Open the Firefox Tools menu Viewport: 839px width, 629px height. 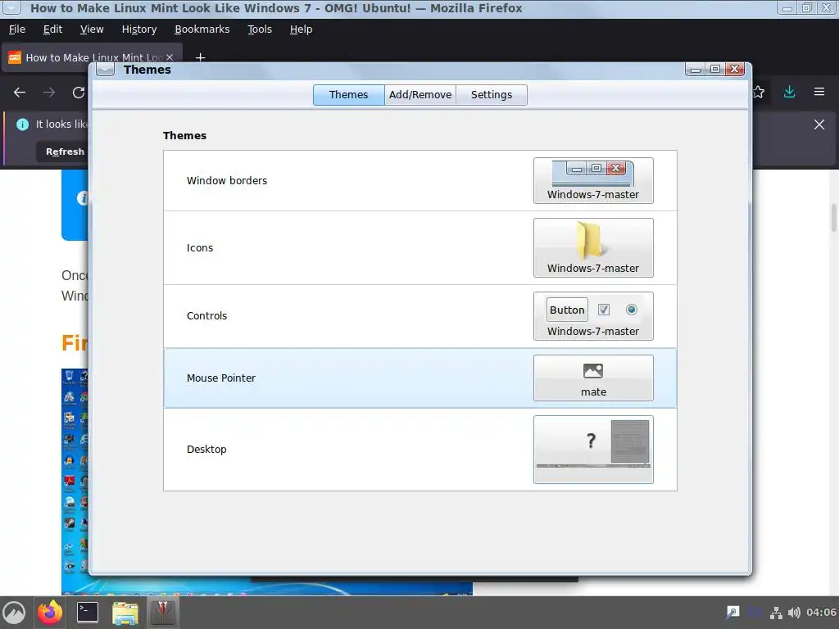click(x=260, y=29)
